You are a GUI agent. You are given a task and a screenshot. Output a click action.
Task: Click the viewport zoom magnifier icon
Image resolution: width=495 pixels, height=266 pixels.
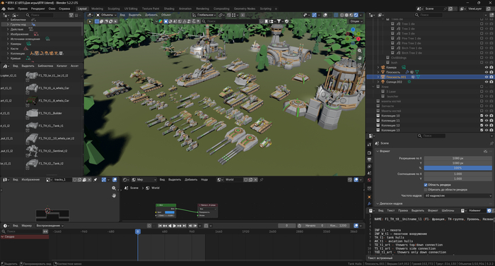coord(359,51)
